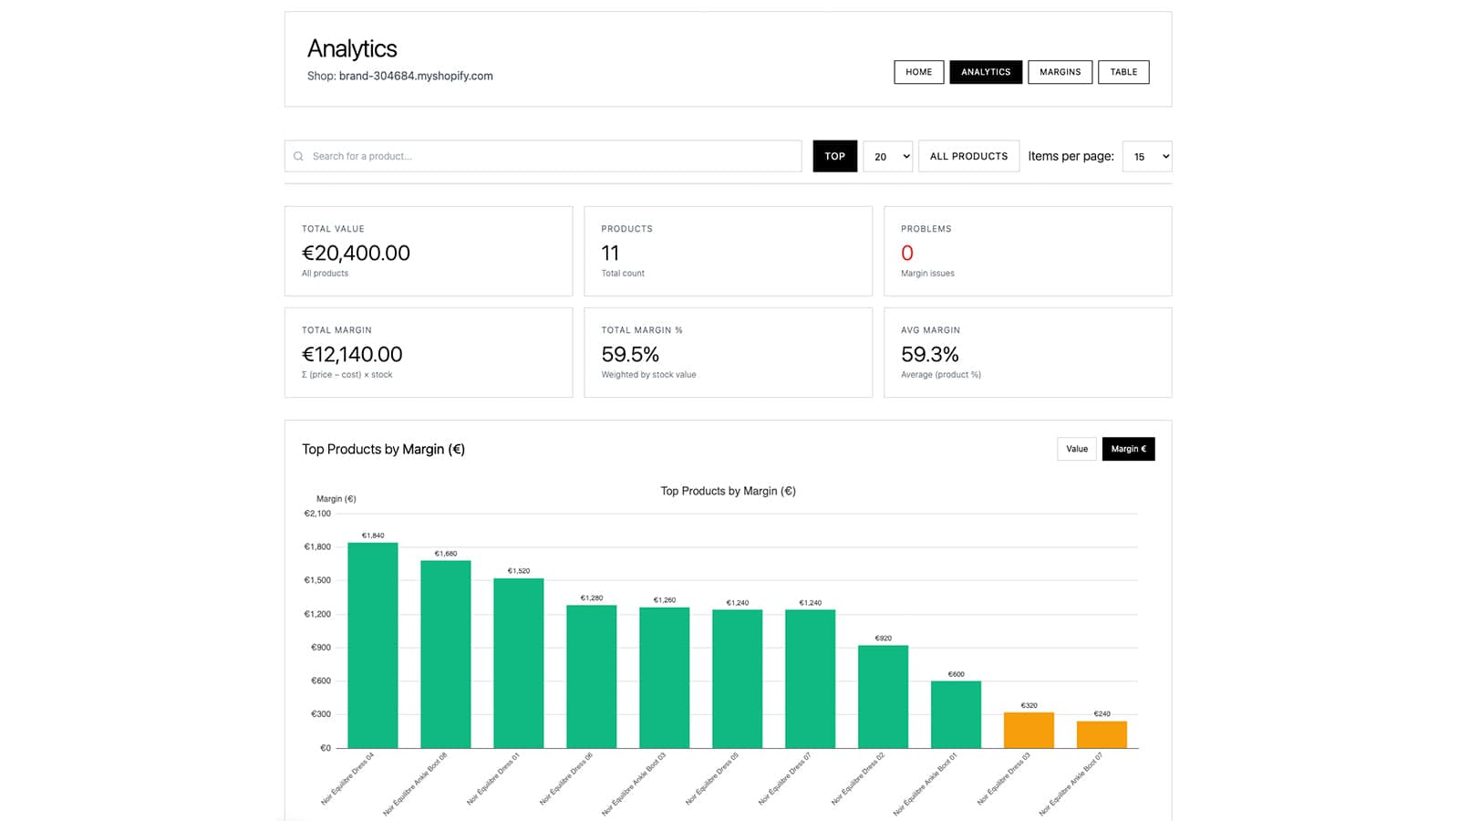Click the 'Weighted by stock value' caption
Image resolution: width=1459 pixels, height=821 pixels.
[x=648, y=375]
